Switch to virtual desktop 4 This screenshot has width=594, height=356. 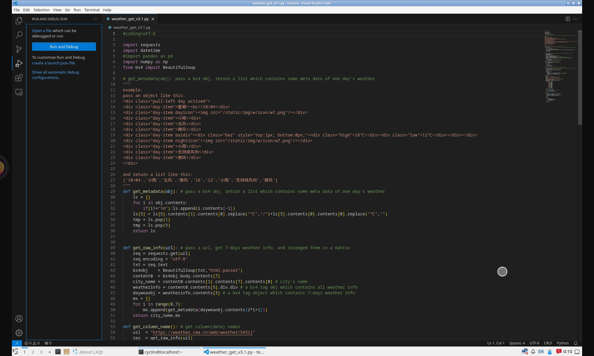pos(49,352)
